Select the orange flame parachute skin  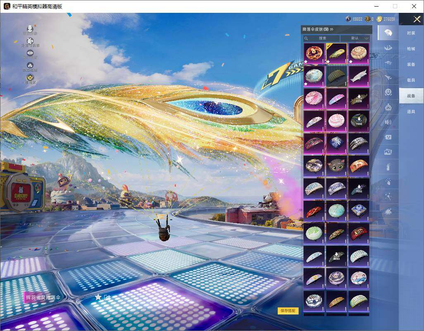click(314, 53)
